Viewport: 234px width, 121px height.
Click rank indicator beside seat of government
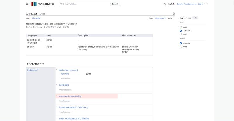(57, 70)
